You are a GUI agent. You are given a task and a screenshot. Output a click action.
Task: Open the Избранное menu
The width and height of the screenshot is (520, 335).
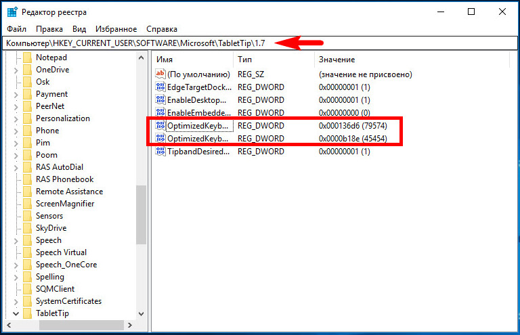tap(116, 29)
